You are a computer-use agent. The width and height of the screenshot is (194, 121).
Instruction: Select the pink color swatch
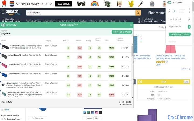pos(96,112)
